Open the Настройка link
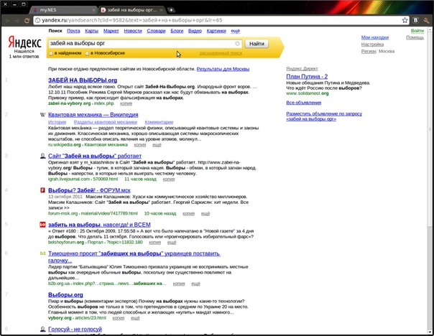 point(372,45)
